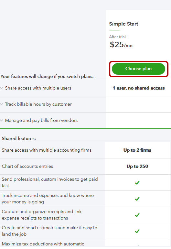Click the Shared features section heading
The image size is (171, 249).
(19, 138)
